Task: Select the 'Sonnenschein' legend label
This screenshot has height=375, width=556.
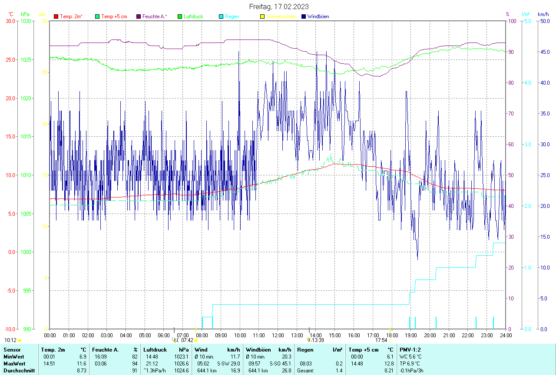Action: tap(281, 16)
